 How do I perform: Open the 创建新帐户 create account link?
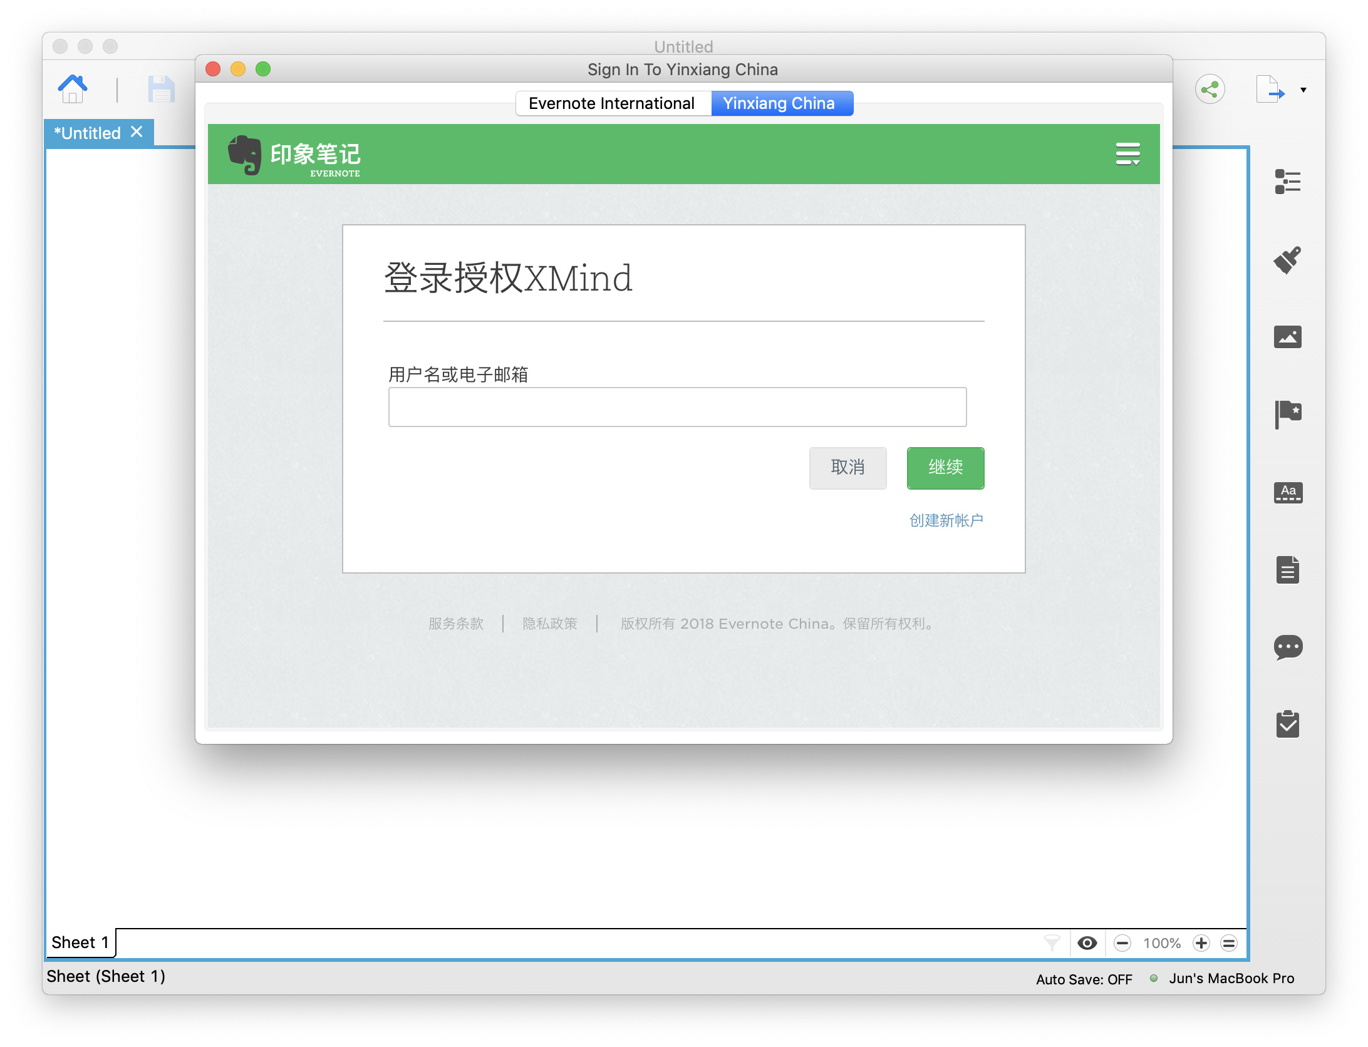(946, 520)
